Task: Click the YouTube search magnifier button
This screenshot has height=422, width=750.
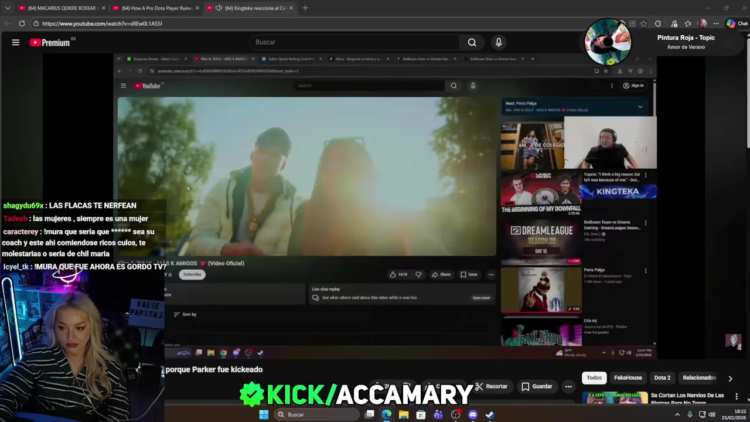Action: tap(472, 42)
